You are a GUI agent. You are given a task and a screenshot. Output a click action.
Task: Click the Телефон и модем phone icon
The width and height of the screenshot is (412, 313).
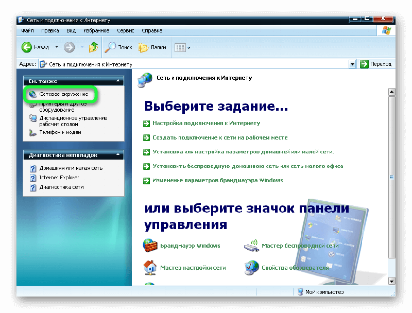32,133
